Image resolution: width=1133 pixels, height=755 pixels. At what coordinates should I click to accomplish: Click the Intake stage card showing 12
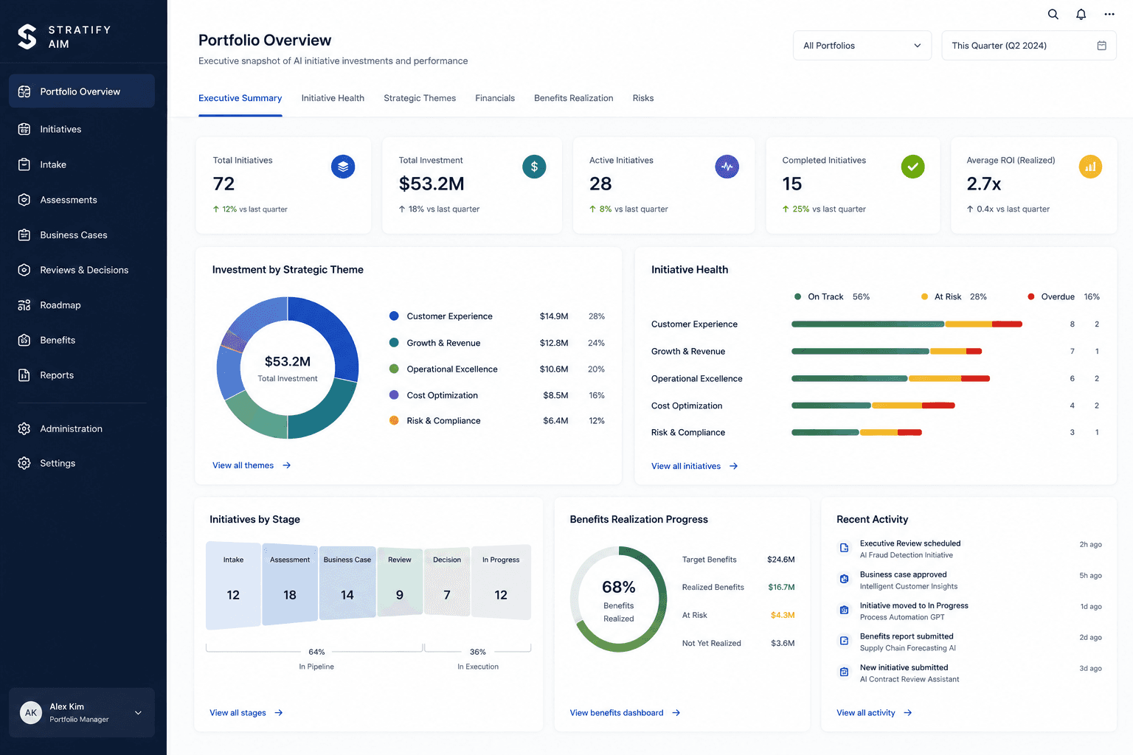[233, 585]
